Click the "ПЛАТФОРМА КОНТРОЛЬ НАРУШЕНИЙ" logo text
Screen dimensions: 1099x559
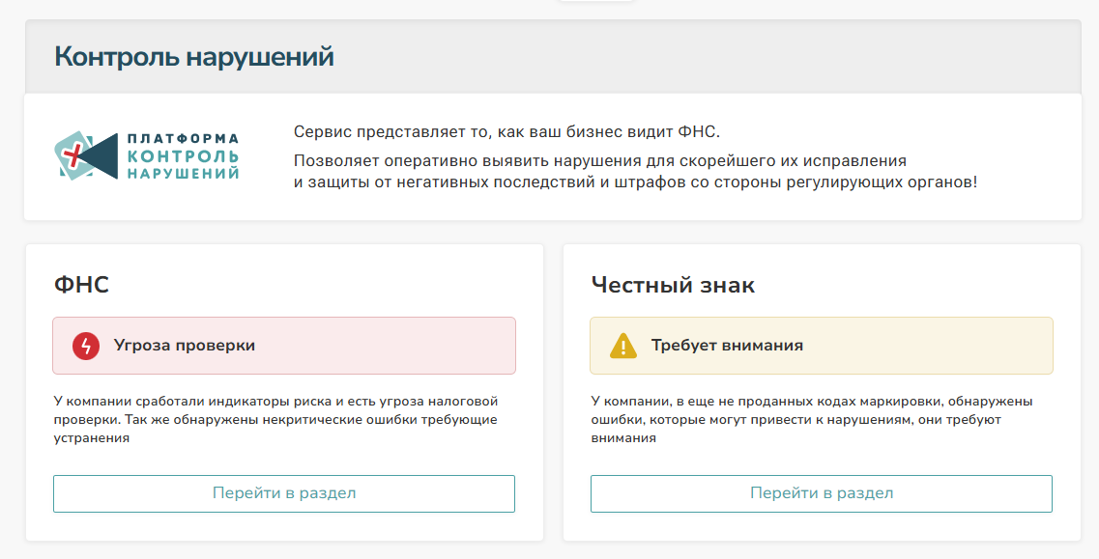coord(184,157)
